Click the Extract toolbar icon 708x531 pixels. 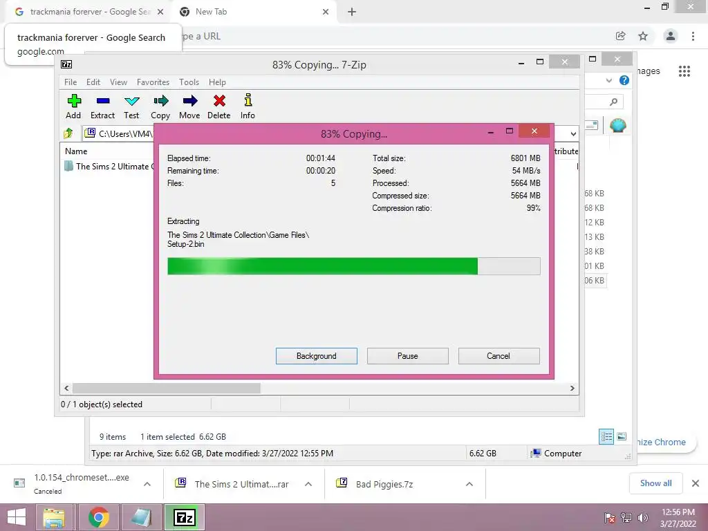click(x=102, y=106)
